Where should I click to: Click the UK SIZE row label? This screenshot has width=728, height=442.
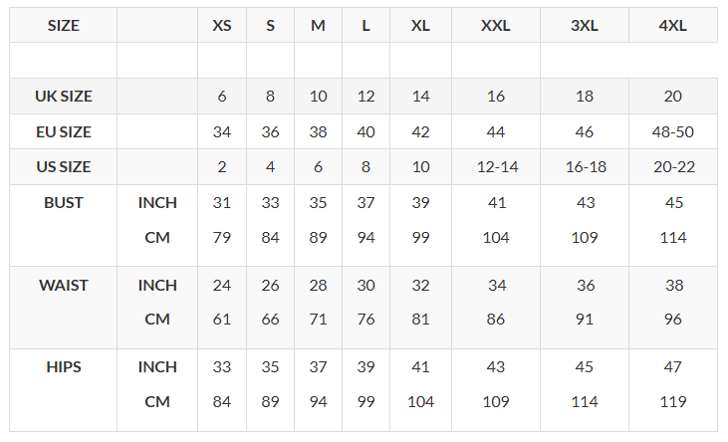(x=64, y=97)
